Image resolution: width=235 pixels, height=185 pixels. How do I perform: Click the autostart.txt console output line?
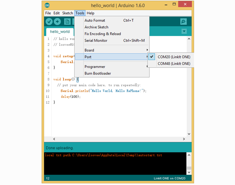tap(103, 155)
